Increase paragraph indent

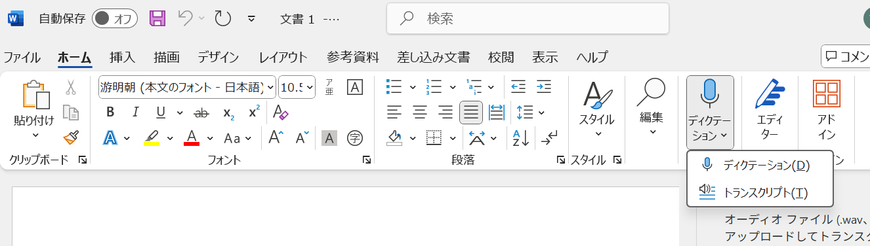(x=544, y=87)
